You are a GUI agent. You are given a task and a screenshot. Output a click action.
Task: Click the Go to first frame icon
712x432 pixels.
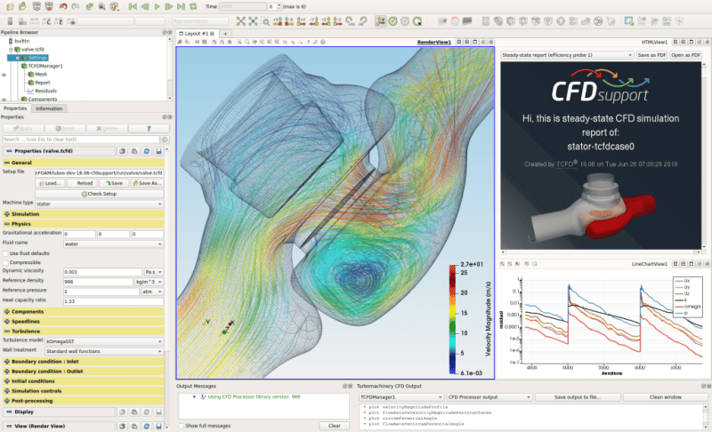[133, 6]
